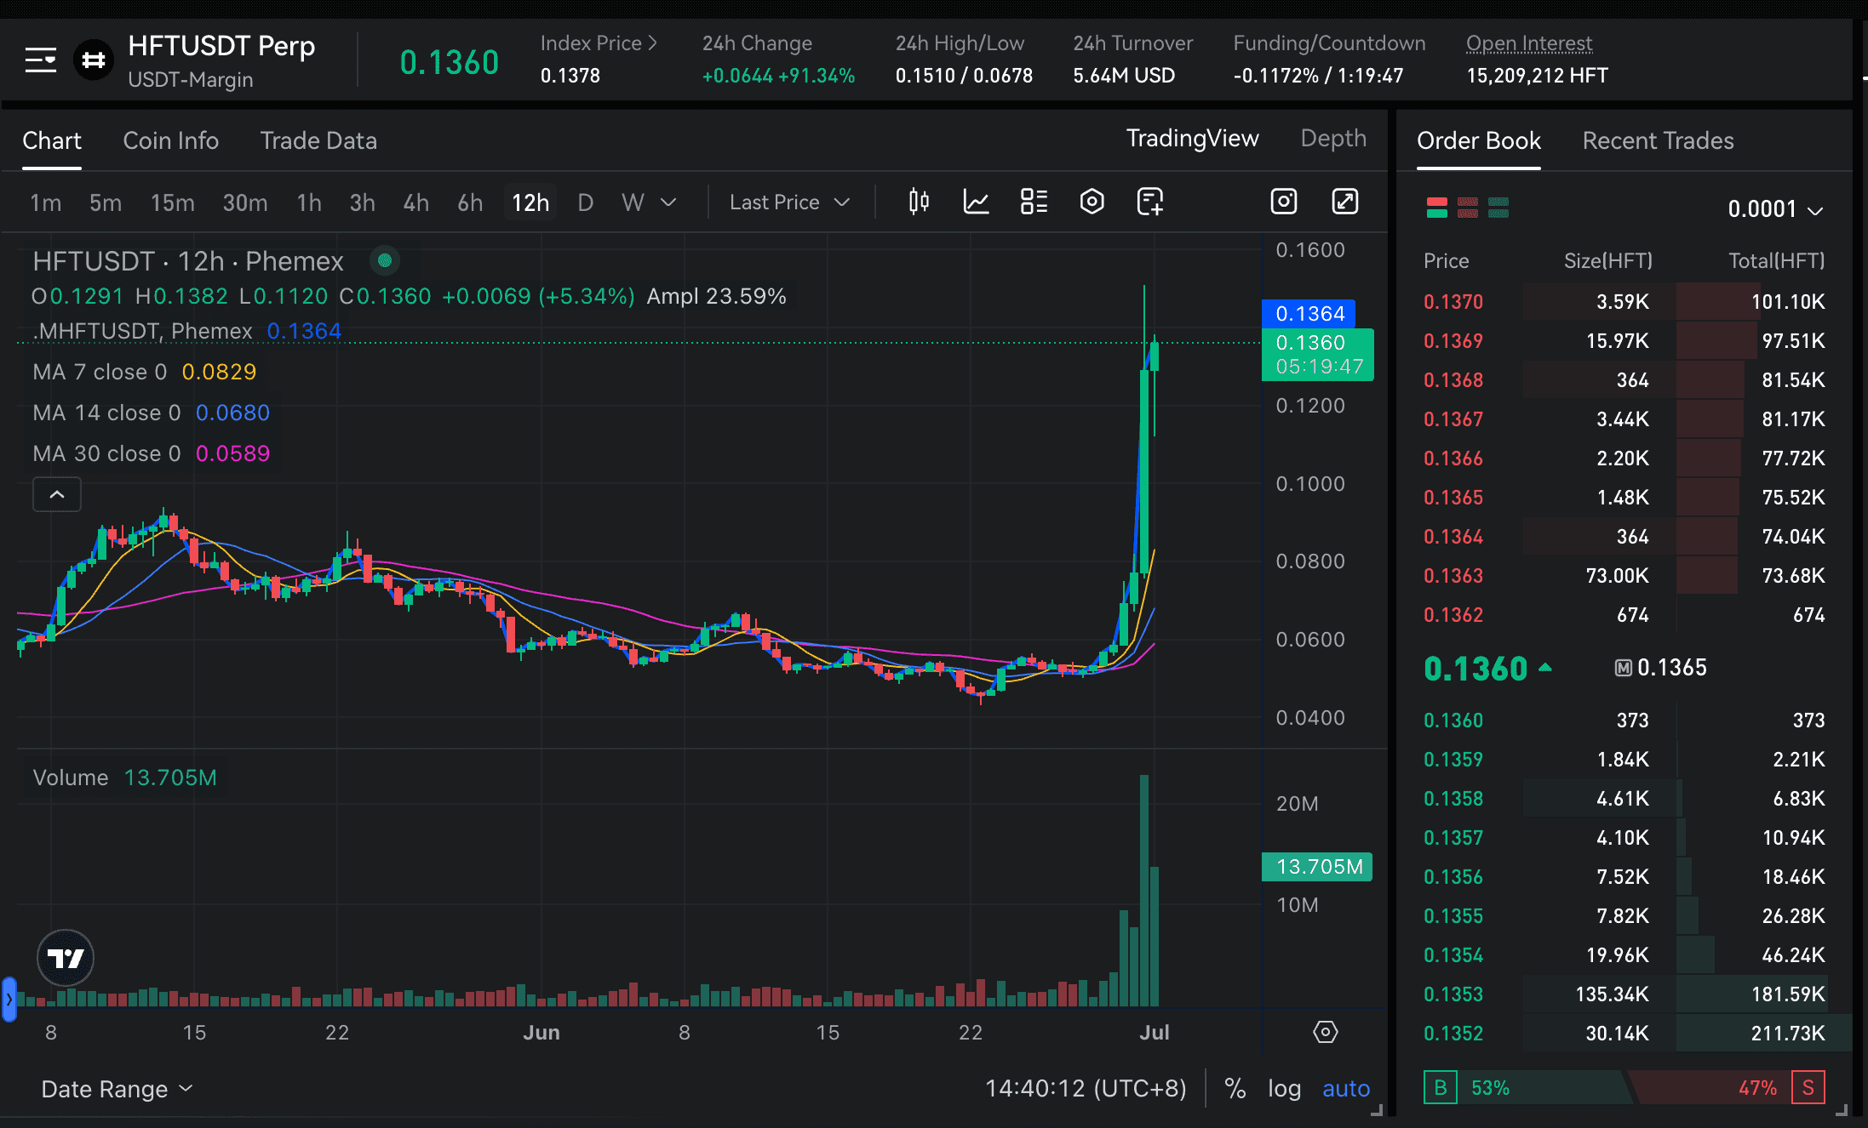
Task: Take a chart screenshot with camera icon
Action: point(1284,202)
